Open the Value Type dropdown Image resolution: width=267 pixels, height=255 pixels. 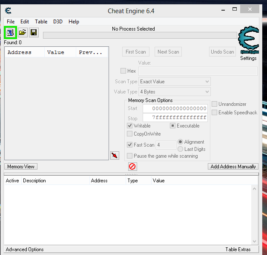(x=175, y=92)
